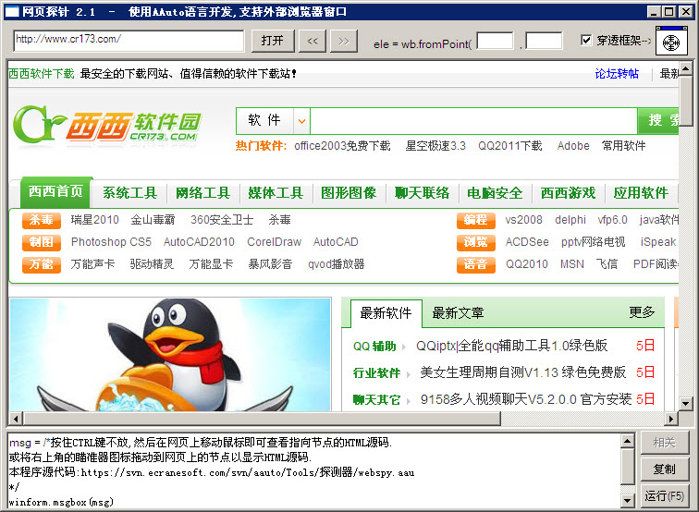The image size is (699, 512).
Task: Click the CR173 site logo
Action: (x=107, y=124)
